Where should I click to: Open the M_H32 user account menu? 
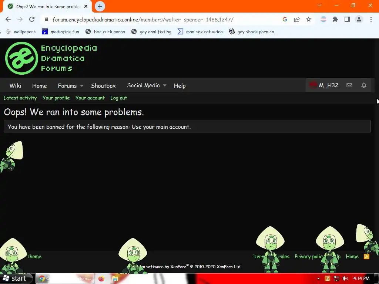(x=323, y=85)
